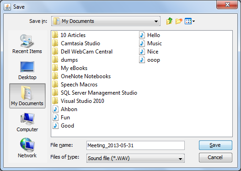This screenshot has width=241, height=171.
Task: Go up one folder level icon
Action: [x=169, y=21]
